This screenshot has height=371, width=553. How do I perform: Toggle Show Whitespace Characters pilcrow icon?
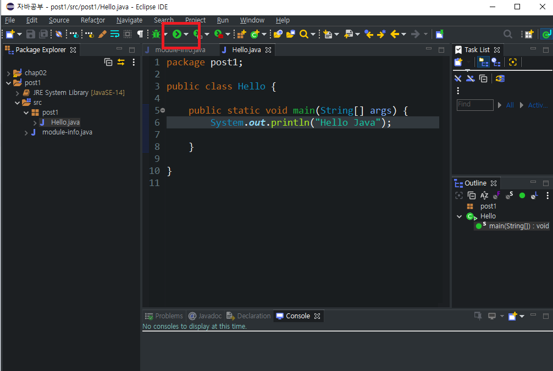pyautogui.click(x=140, y=34)
